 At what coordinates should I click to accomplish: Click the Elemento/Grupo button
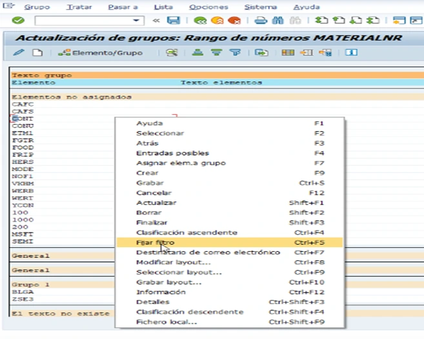point(100,52)
